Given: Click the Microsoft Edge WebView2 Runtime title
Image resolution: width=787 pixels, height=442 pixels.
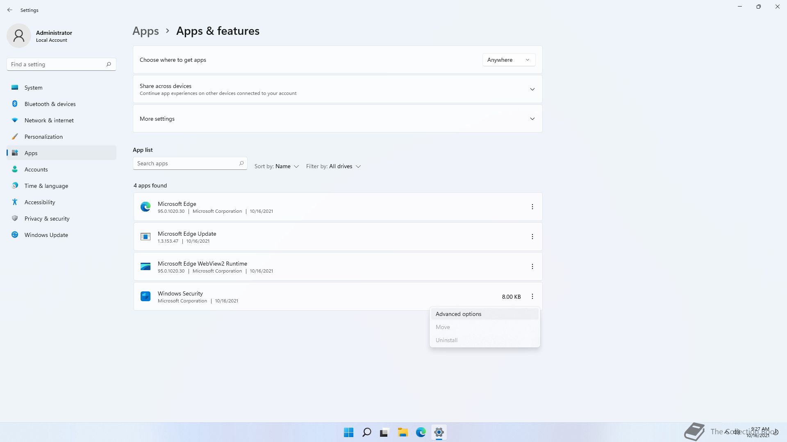Looking at the screenshot, I should [x=202, y=264].
